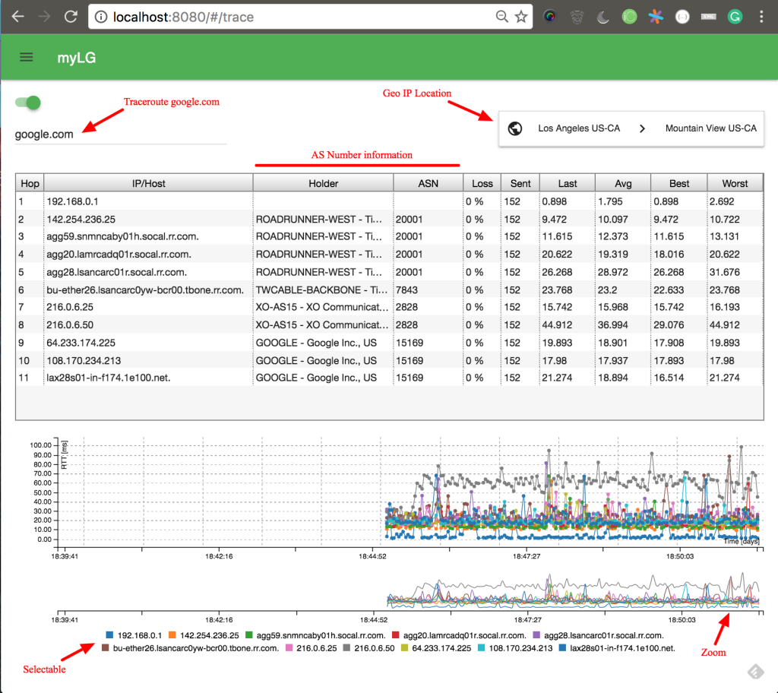Sort table by the ASN column header
778x693 pixels.
tap(427, 182)
